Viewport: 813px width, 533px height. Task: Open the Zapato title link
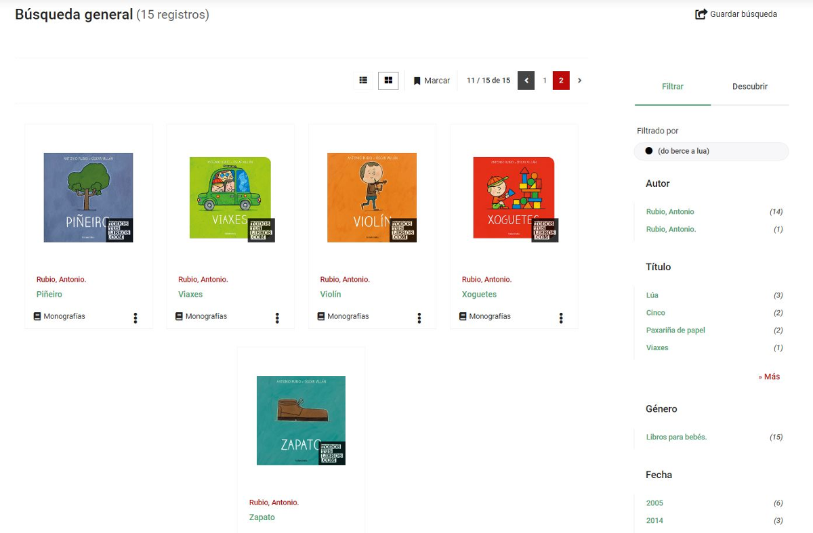tap(262, 517)
